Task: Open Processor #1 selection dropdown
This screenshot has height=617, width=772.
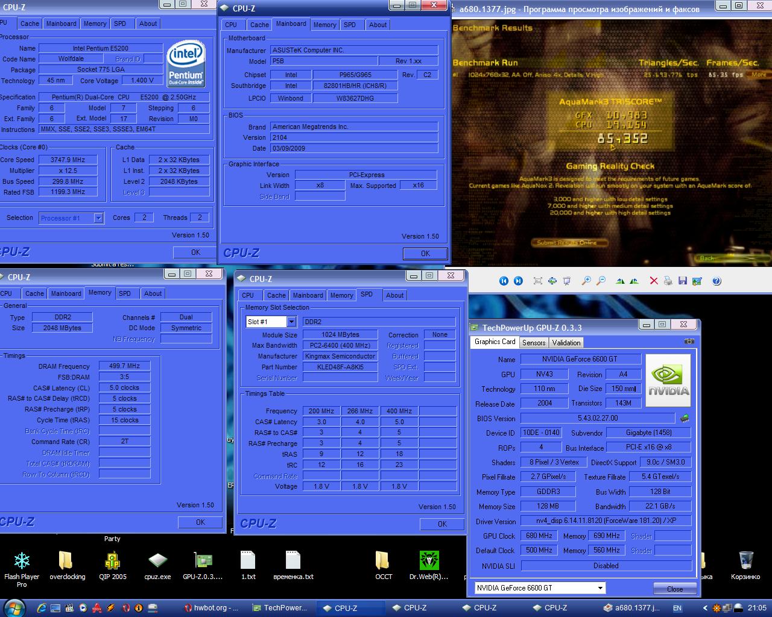Action: click(x=98, y=218)
